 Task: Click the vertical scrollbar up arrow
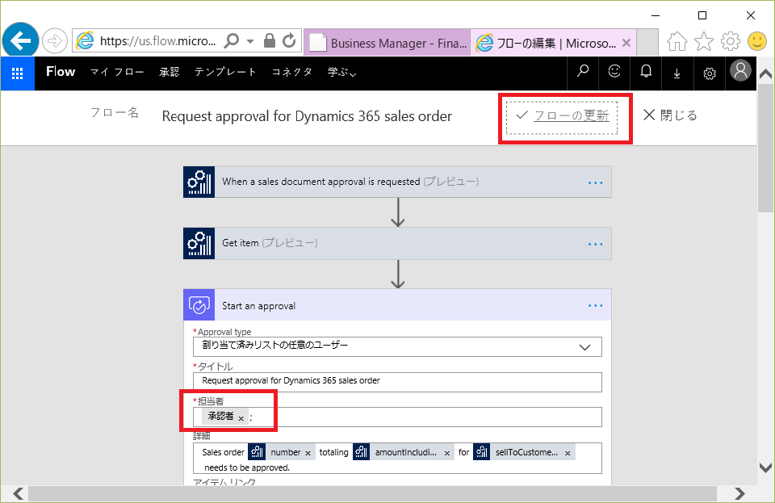(x=765, y=74)
